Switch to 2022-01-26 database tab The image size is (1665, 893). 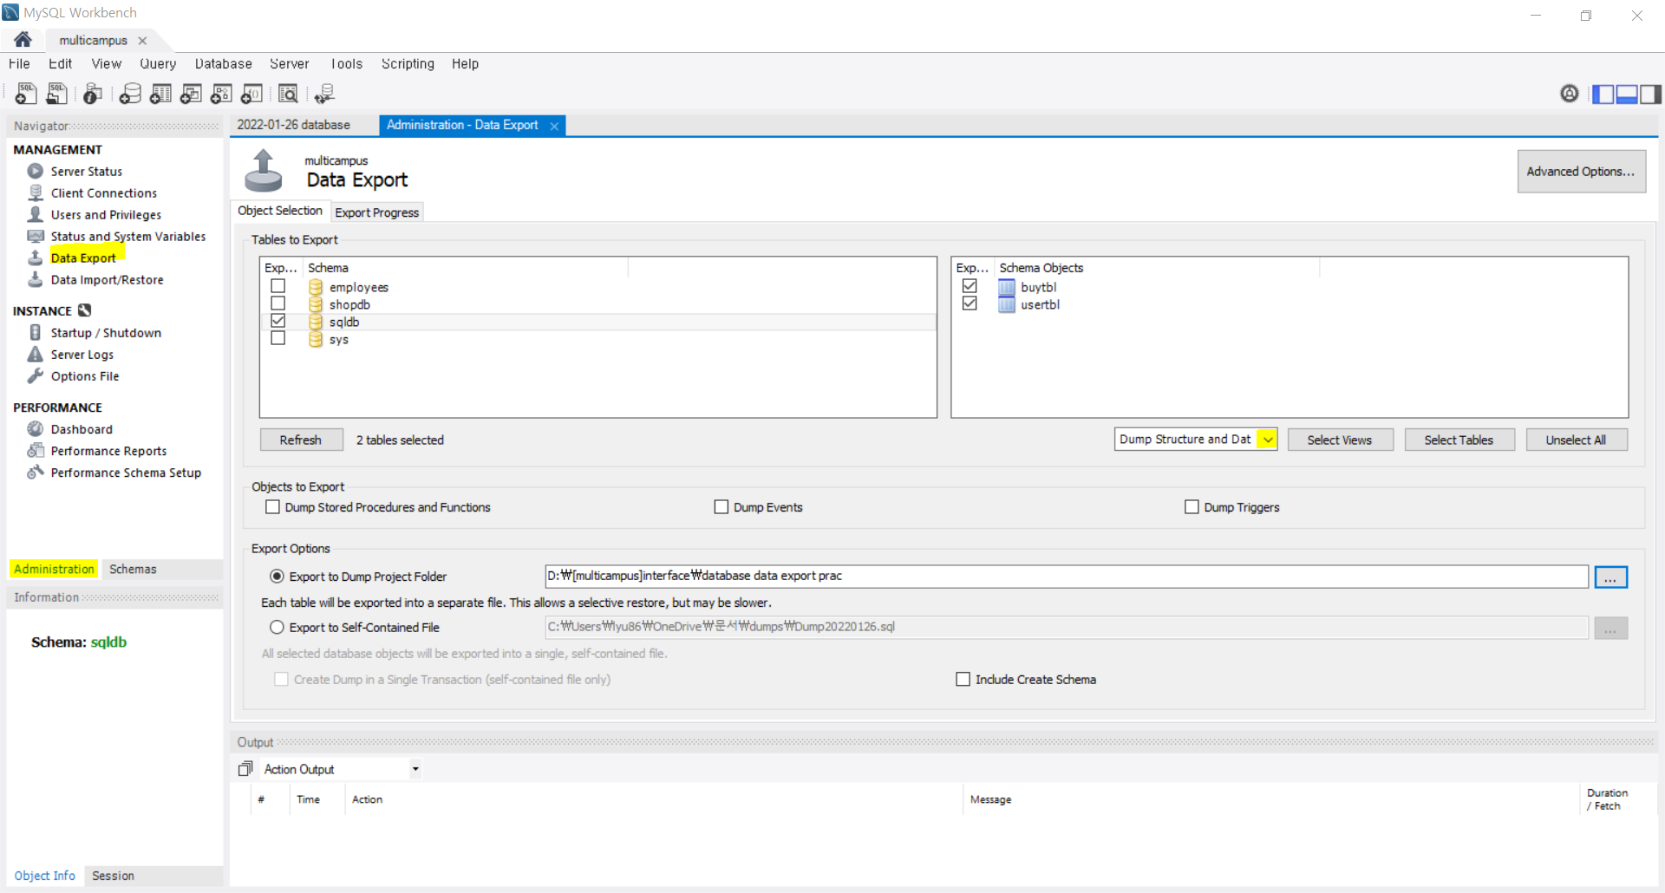pos(294,125)
